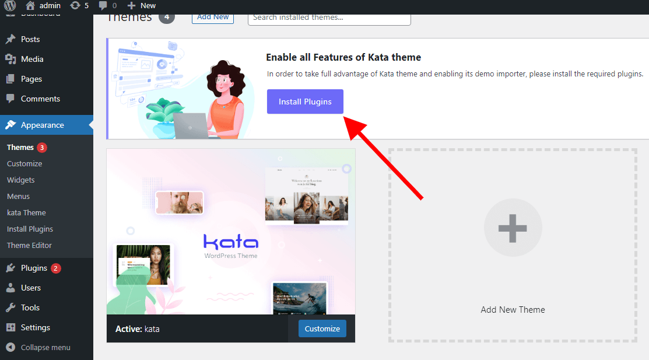This screenshot has height=360, width=649.
Task: Click the Media icon in sidebar
Action: click(x=10, y=59)
